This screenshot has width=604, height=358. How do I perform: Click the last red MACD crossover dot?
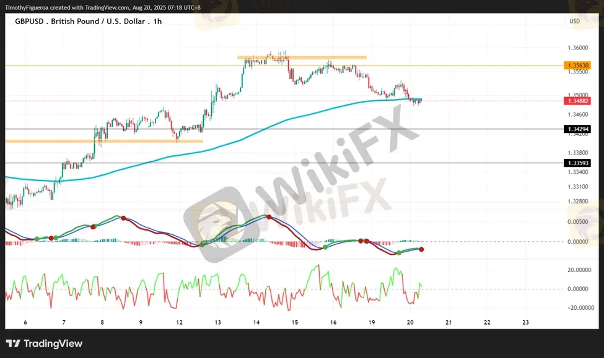coord(422,249)
